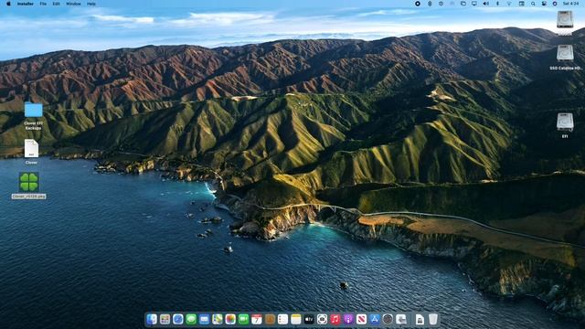
Task: Select the EFI volume icon on the desktop
Action: (565, 122)
